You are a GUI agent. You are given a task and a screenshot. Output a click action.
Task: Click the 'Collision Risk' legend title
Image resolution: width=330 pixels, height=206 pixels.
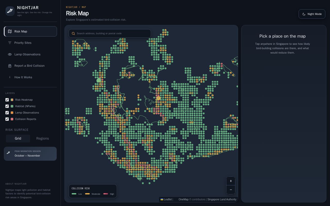tap(81, 188)
